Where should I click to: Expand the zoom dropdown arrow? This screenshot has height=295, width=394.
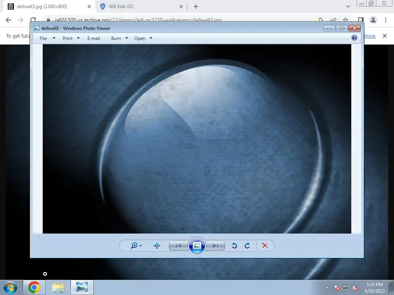141,246
